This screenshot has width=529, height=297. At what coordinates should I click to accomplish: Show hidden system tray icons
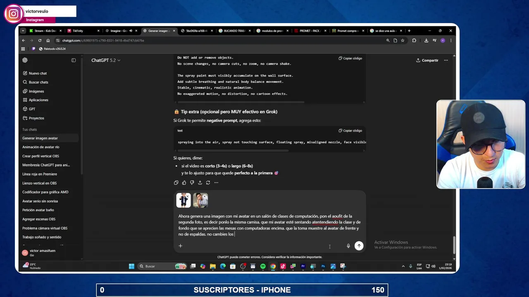[403, 266]
